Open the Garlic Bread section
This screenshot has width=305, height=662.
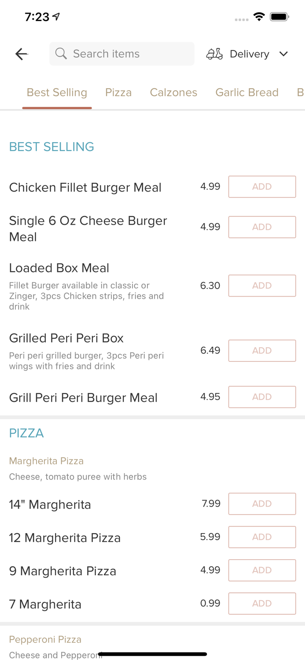[247, 92]
